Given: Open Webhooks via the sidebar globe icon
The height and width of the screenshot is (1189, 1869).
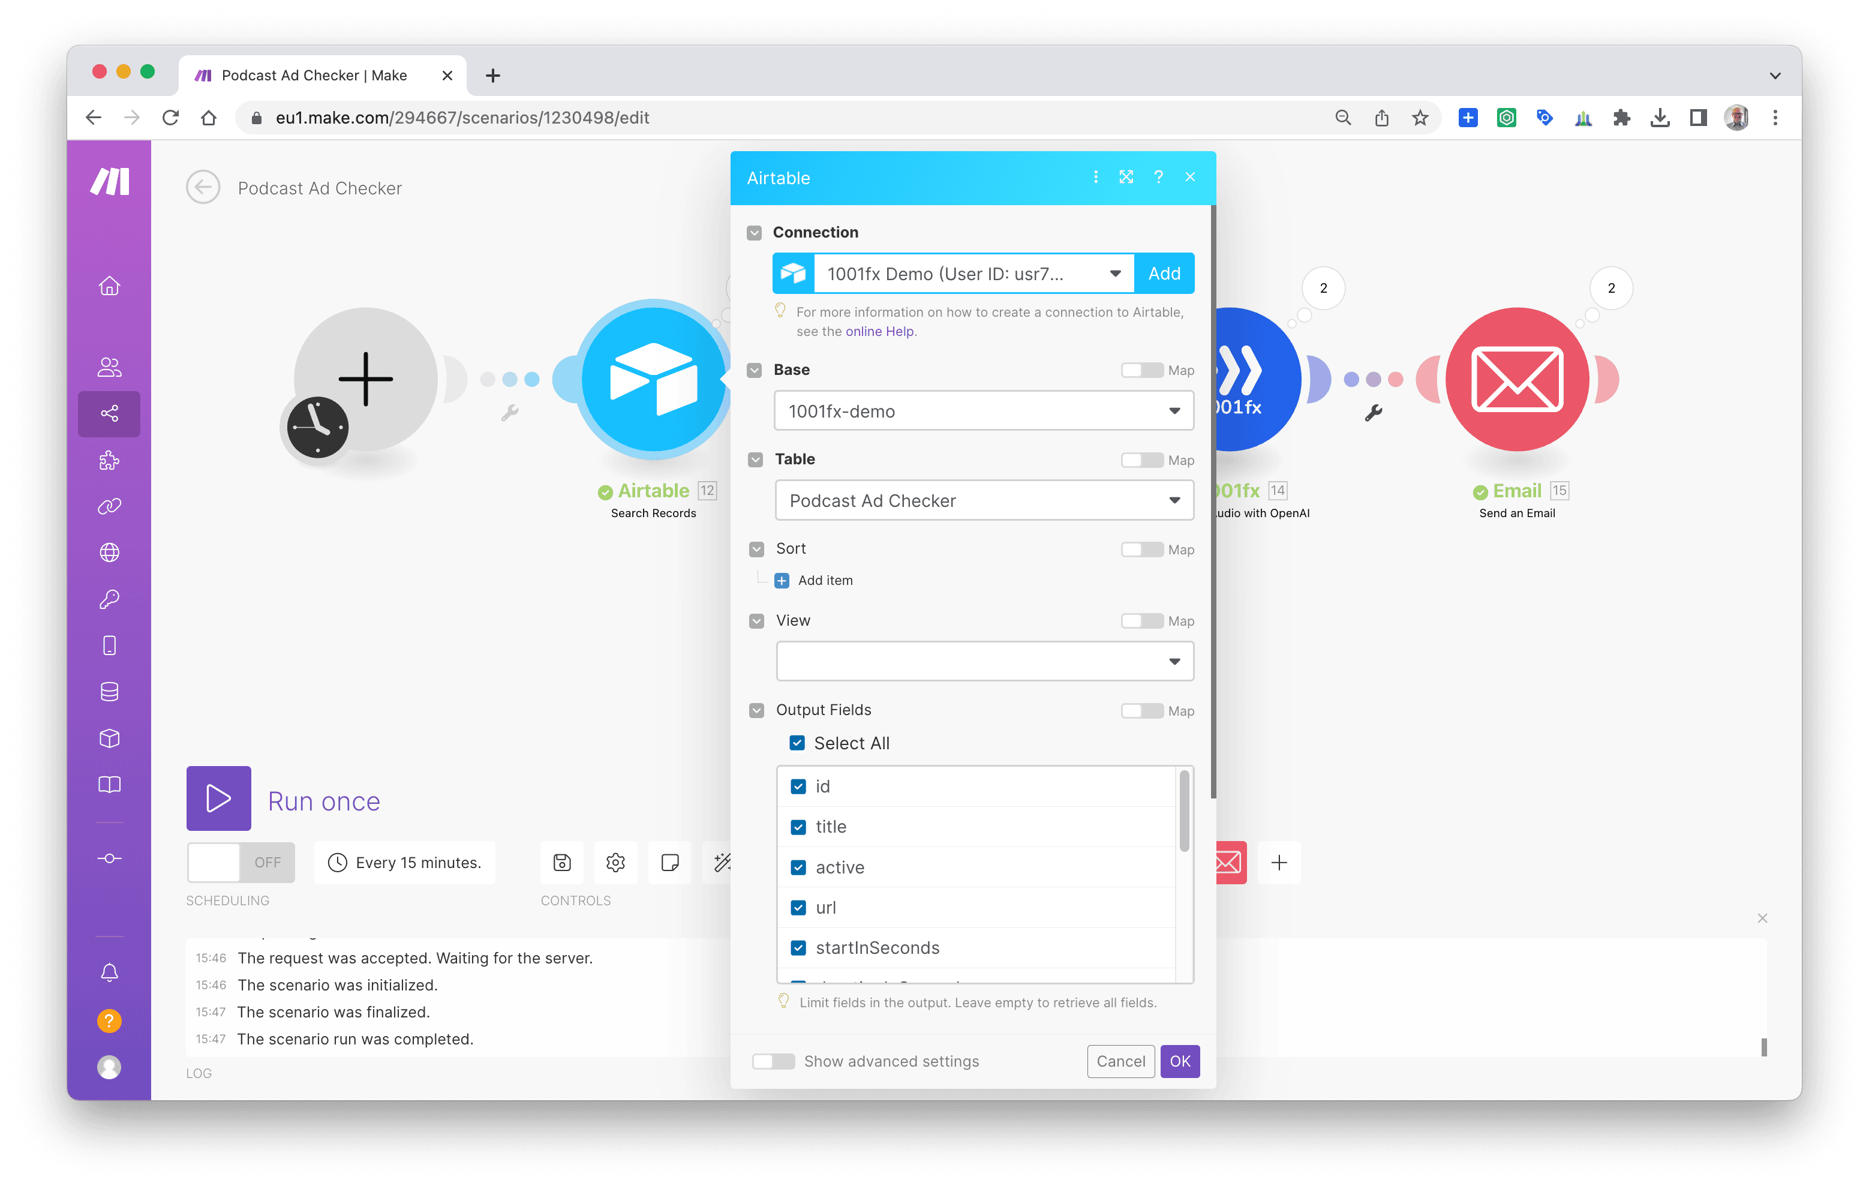Looking at the screenshot, I should tap(109, 553).
